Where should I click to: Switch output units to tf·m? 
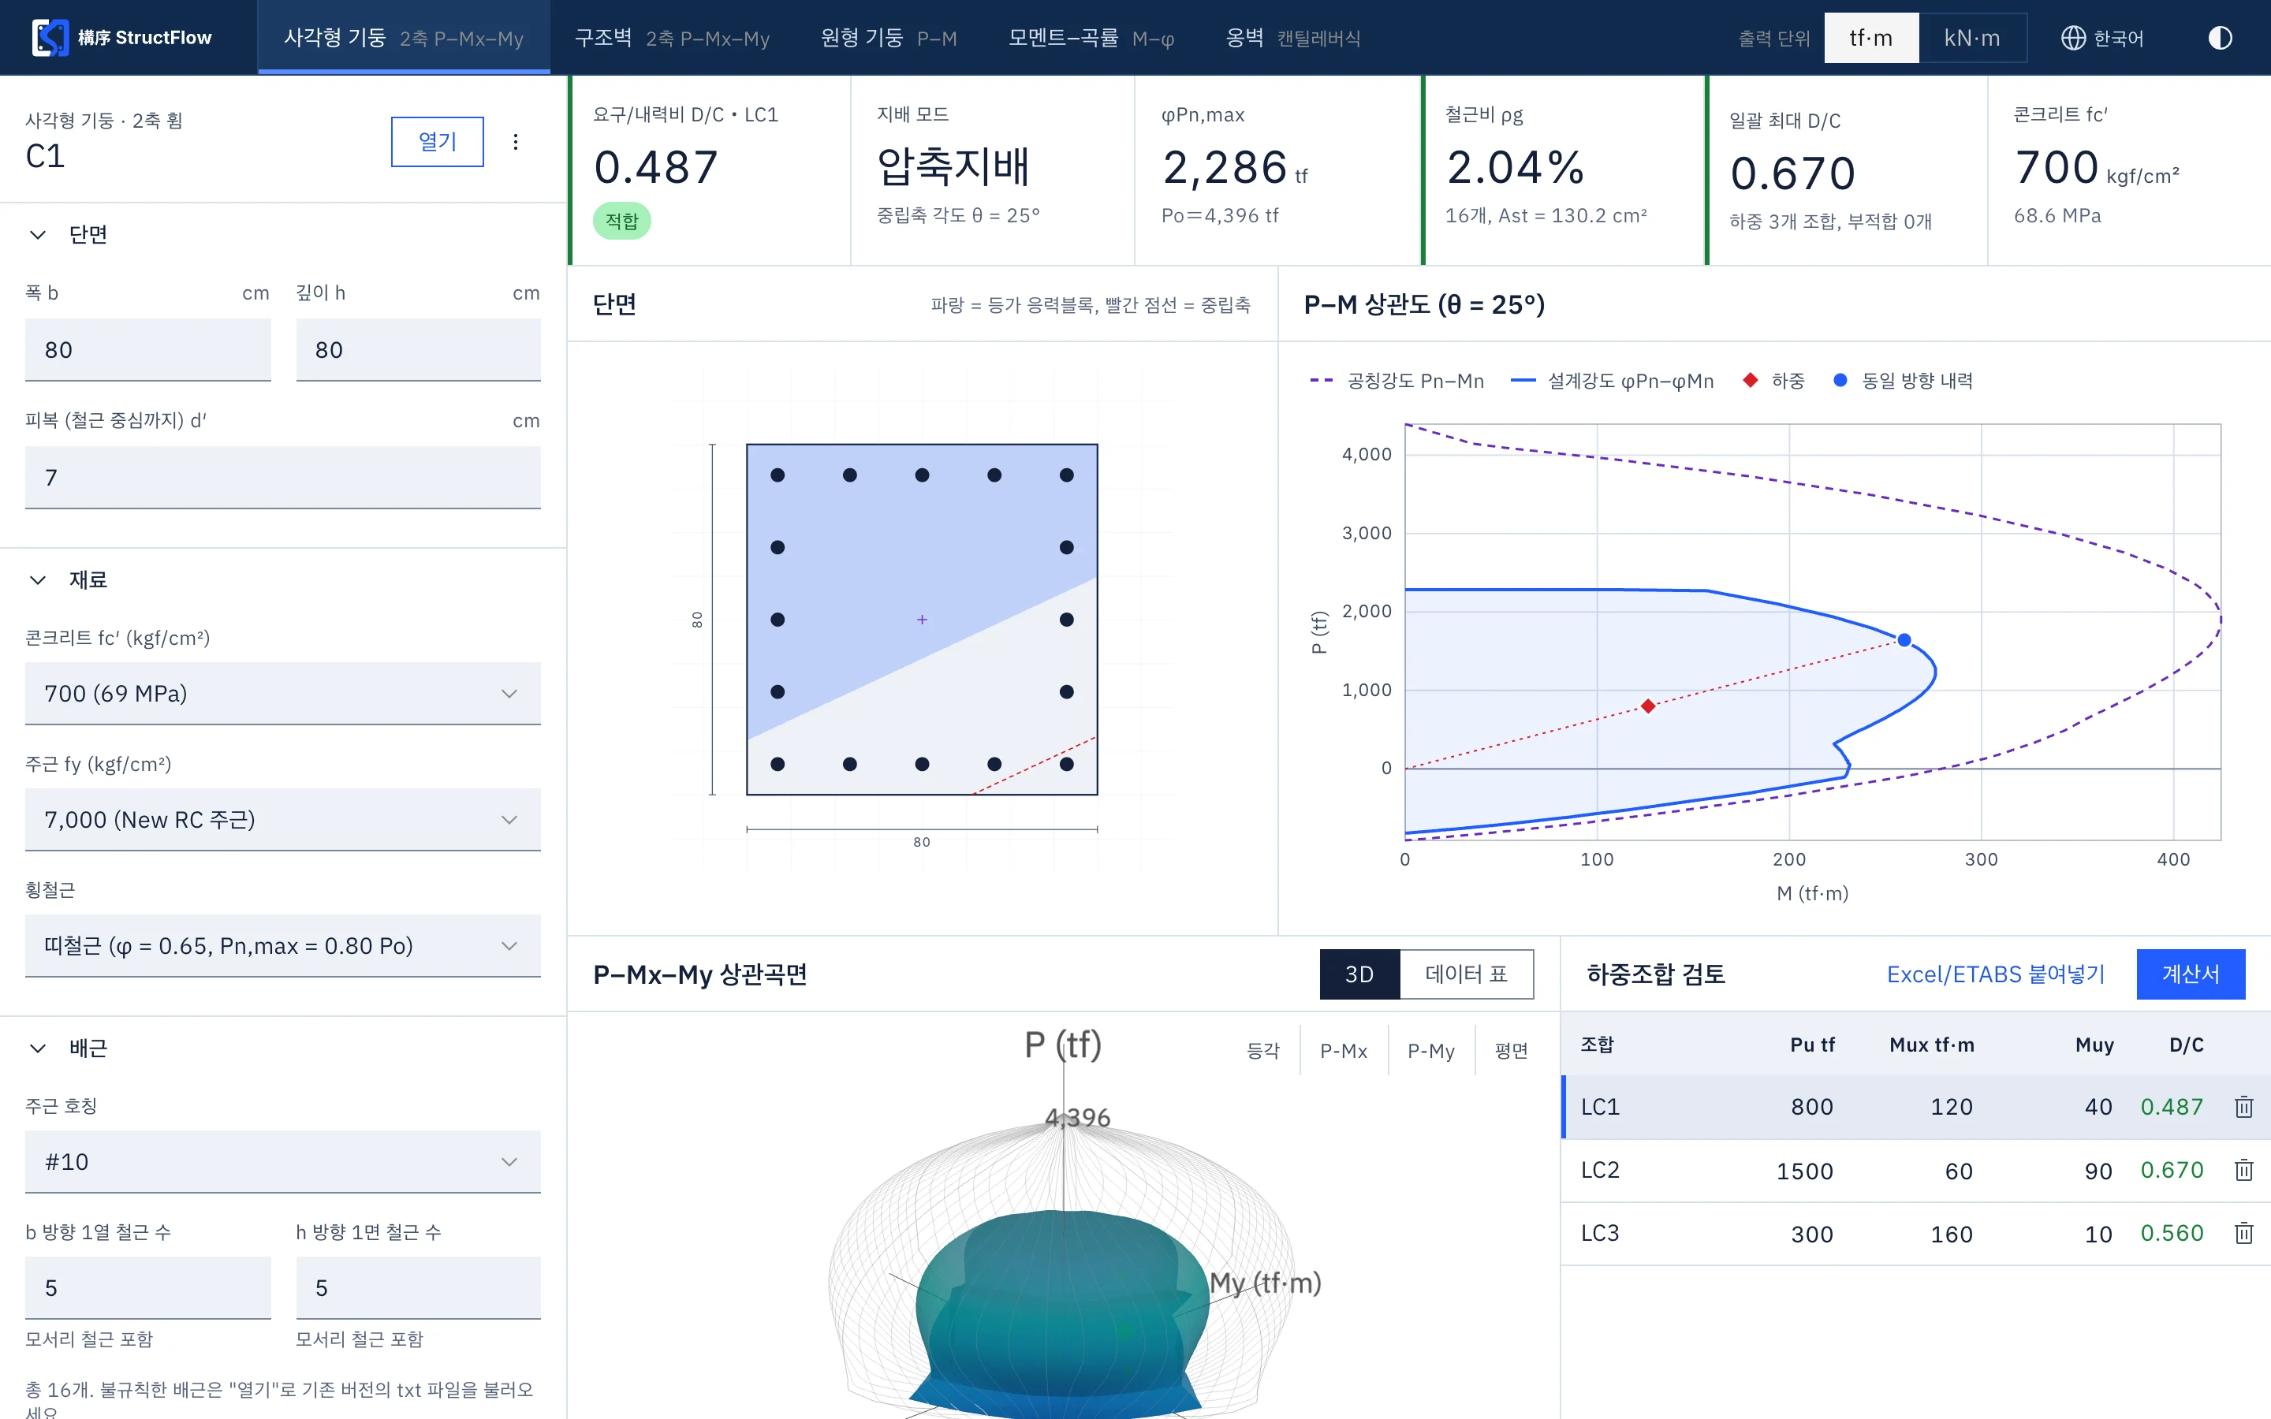click(x=1870, y=39)
